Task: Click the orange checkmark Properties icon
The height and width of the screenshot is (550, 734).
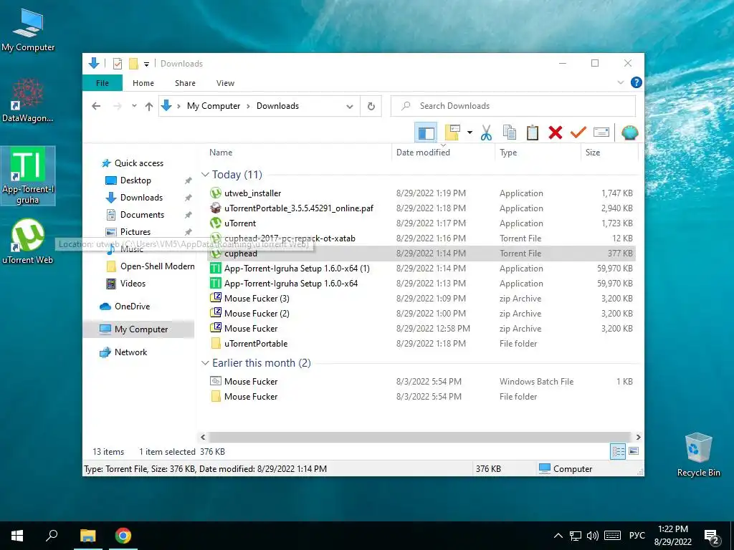Action: click(578, 132)
